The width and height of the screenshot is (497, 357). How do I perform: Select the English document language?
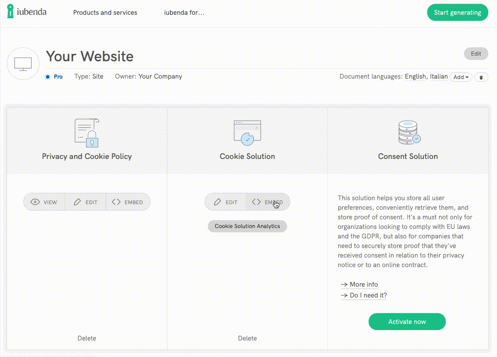point(415,76)
